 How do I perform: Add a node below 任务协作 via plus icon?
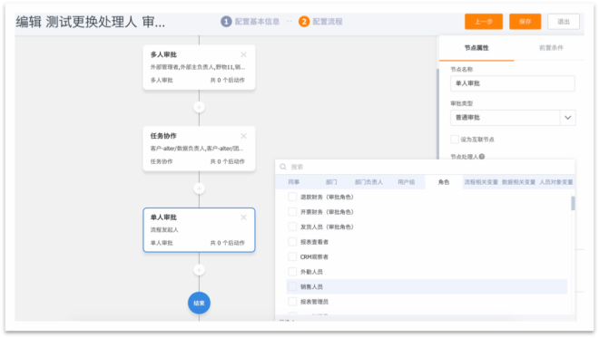199,188
